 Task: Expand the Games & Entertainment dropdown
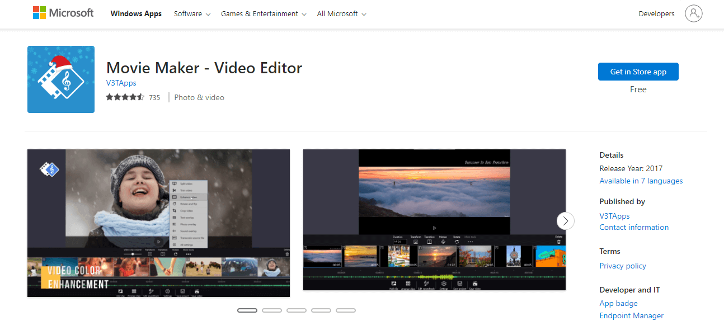click(260, 13)
